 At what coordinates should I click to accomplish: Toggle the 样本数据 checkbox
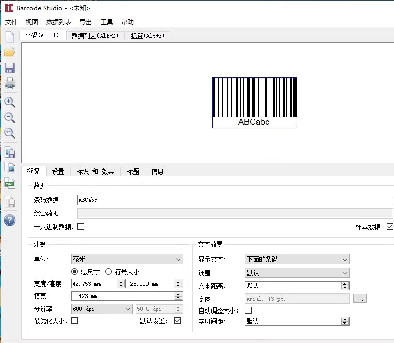(x=390, y=227)
